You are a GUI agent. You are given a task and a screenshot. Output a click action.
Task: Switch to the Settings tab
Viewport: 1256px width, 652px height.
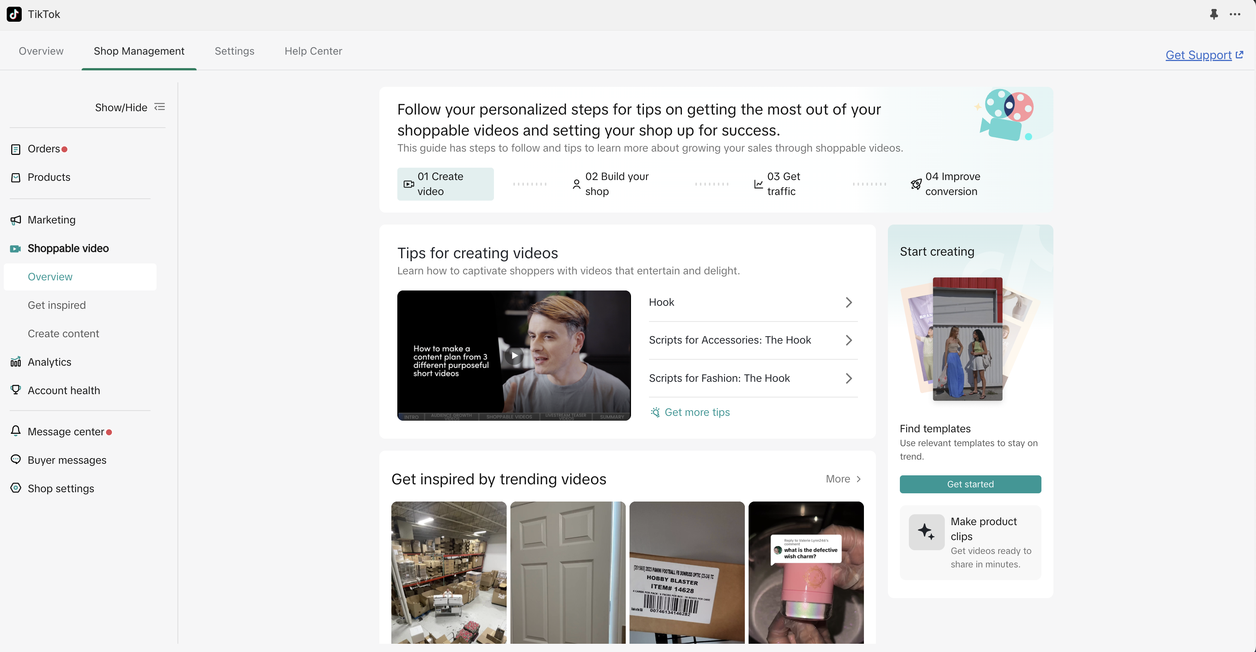point(234,51)
